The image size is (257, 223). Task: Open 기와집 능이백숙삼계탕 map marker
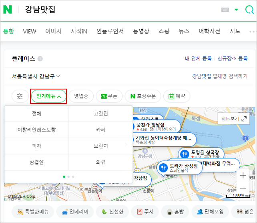point(164,140)
